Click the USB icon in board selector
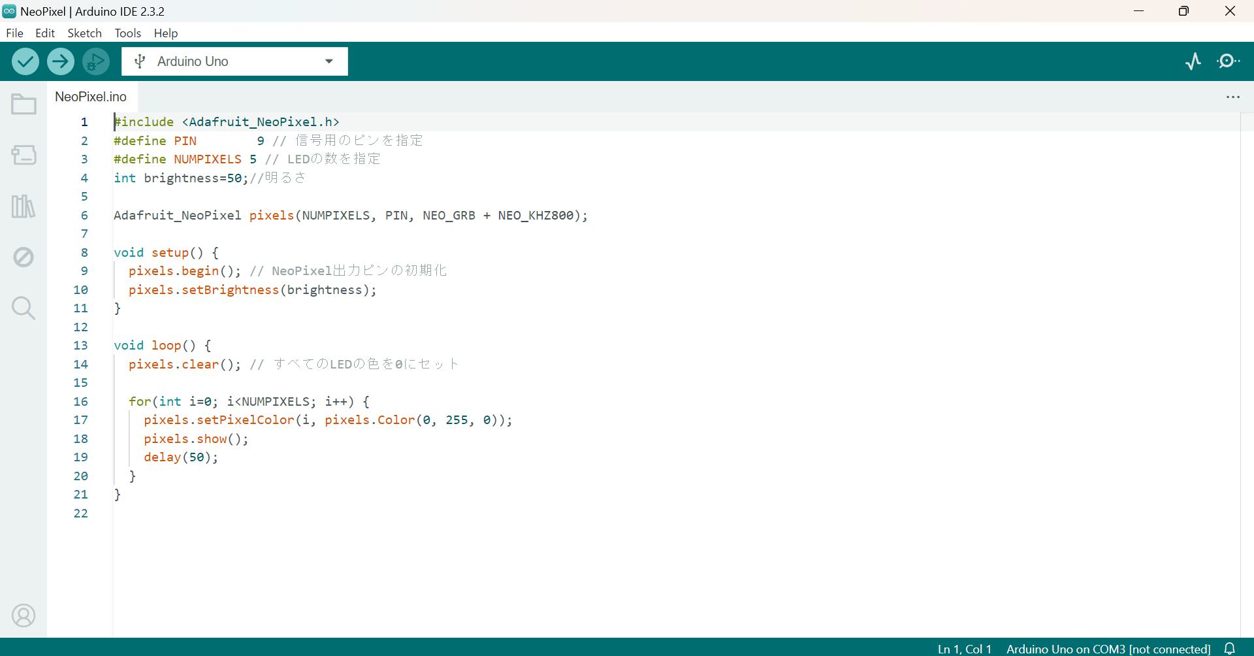This screenshot has width=1254, height=656. pos(139,61)
